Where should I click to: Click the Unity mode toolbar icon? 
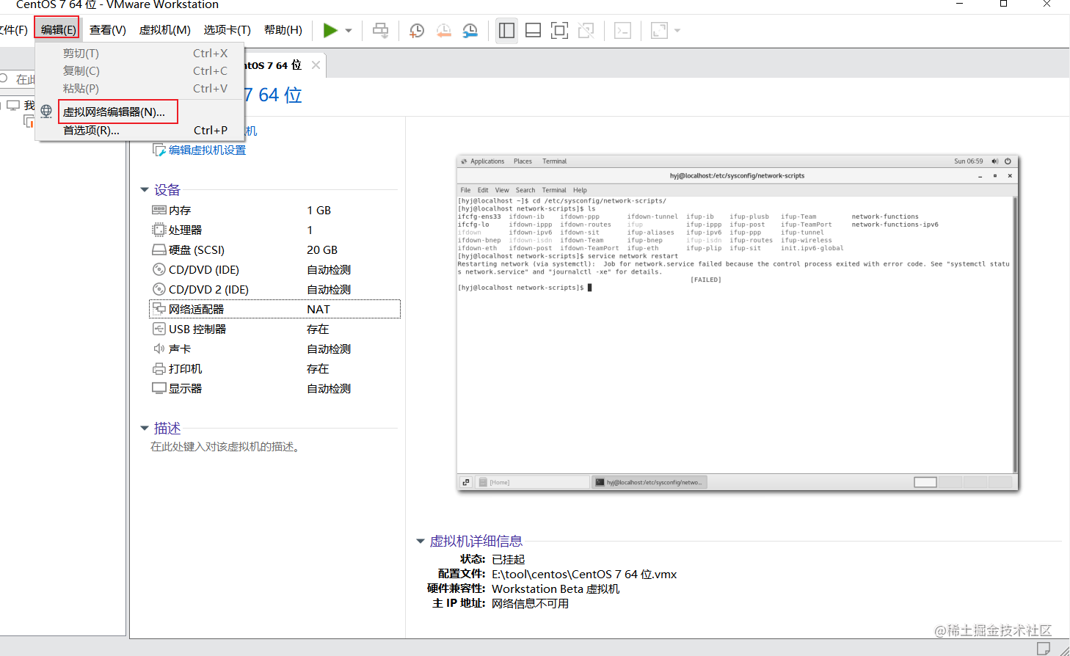pos(586,30)
